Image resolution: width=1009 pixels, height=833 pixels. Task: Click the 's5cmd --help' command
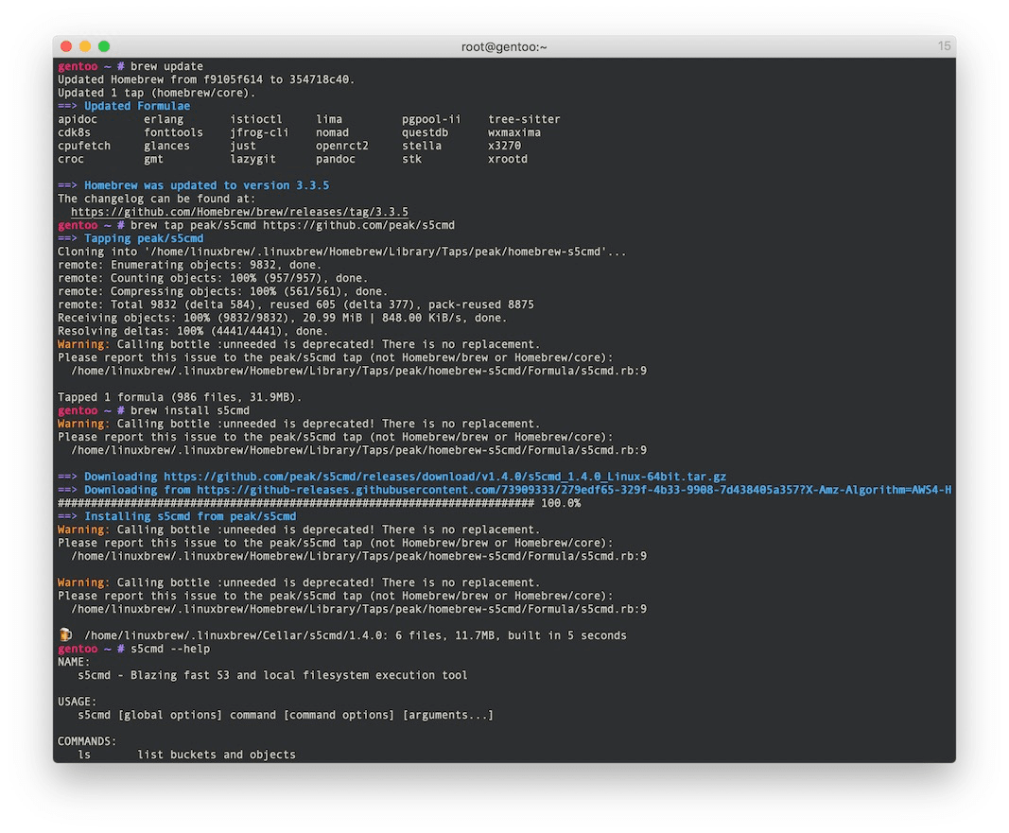(x=170, y=649)
